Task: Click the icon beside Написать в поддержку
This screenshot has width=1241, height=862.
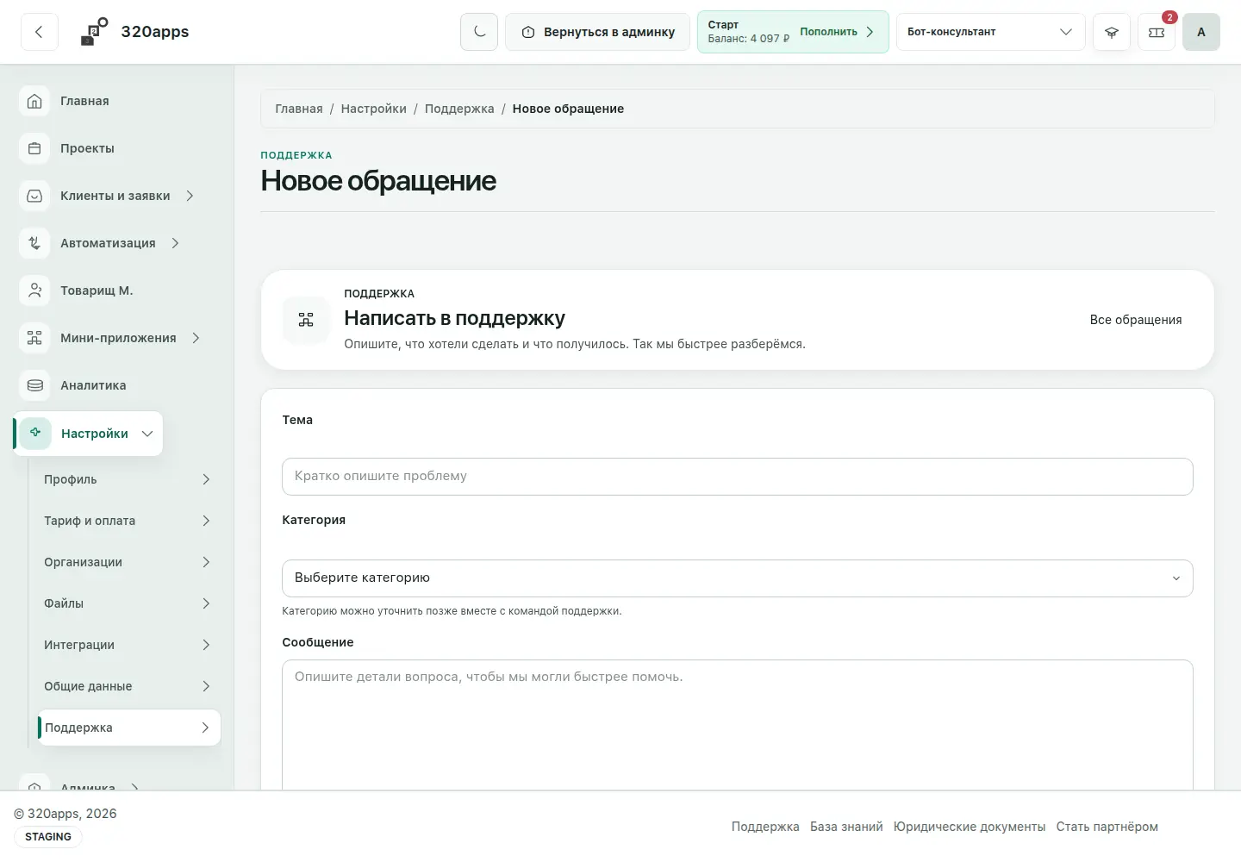Action: coord(306,320)
